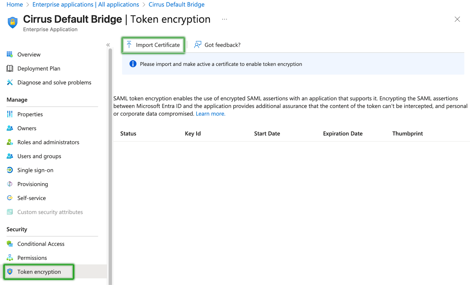The width and height of the screenshot is (470, 285).
Task: Click the Thumbprint column header
Action: click(x=407, y=134)
